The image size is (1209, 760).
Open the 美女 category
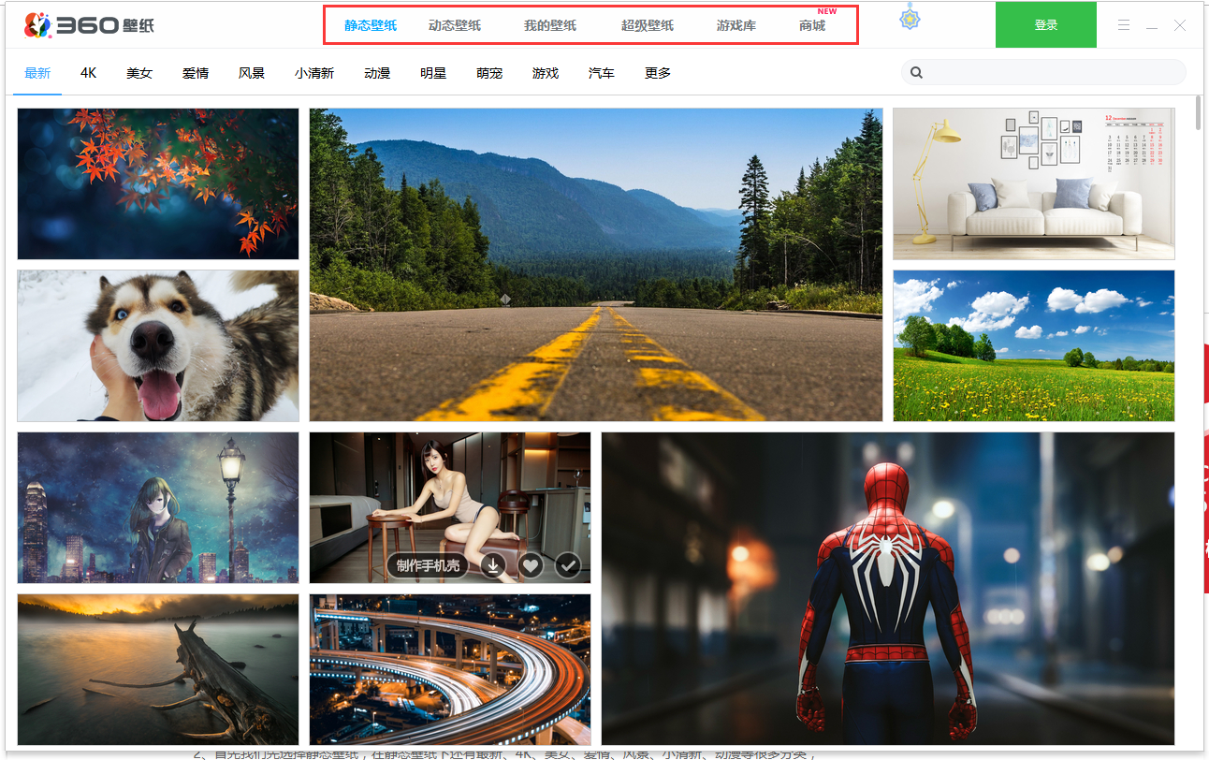(139, 73)
